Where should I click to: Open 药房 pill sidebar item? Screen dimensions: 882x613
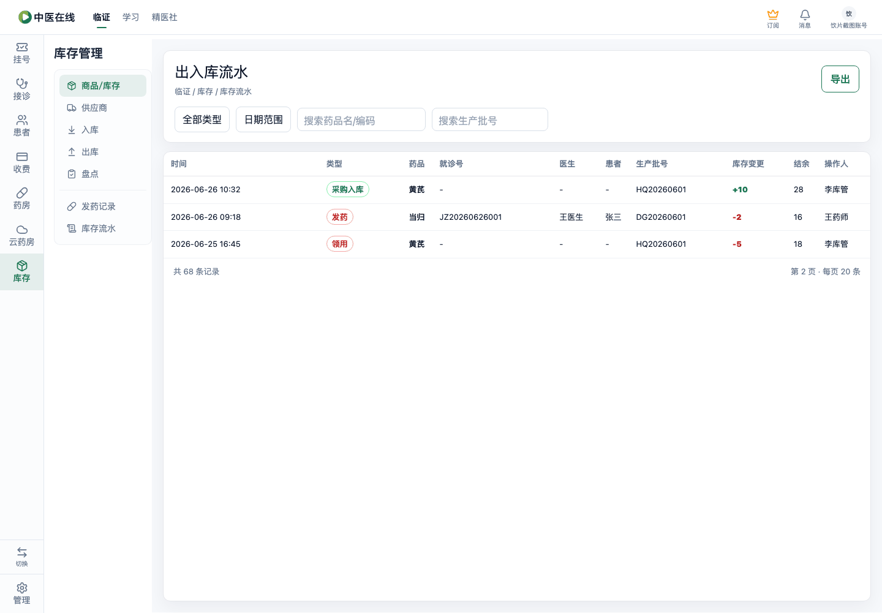pos(22,199)
